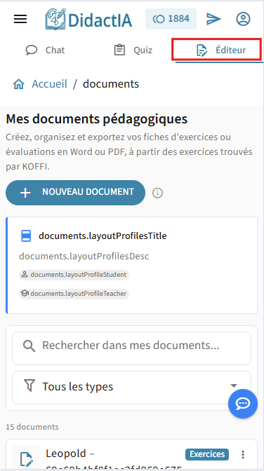Screen dimensions: 264x471
Task: Focus the Rechercher dans mes documents field
Action: (x=131, y=348)
